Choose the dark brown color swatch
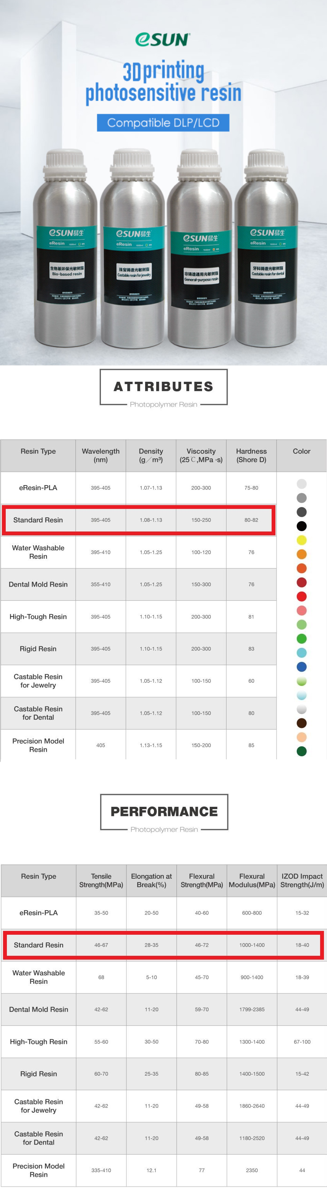The height and width of the screenshot is (1189, 327). (302, 723)
